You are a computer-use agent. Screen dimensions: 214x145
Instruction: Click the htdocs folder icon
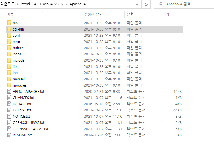pyautogui.click(x=9, y=48)
